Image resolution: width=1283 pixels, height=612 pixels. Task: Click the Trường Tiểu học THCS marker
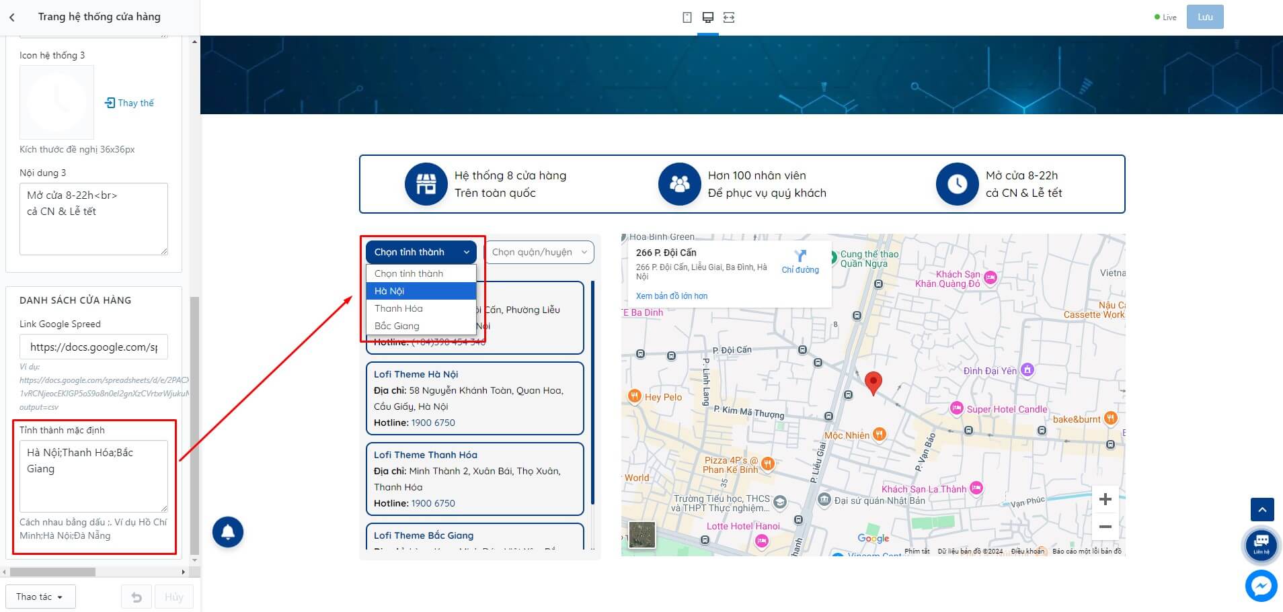780,501
